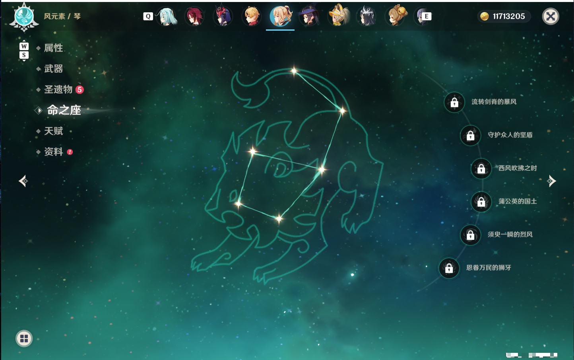574x360 pixels.
Task: Choose the witch-hat character portrait
Action: [309, 16]
